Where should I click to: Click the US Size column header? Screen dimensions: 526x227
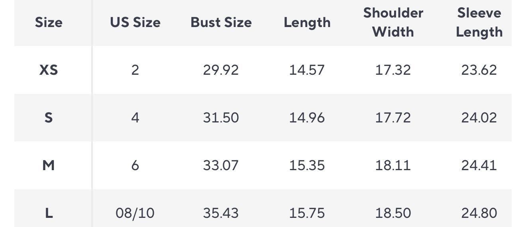(135, 22)
